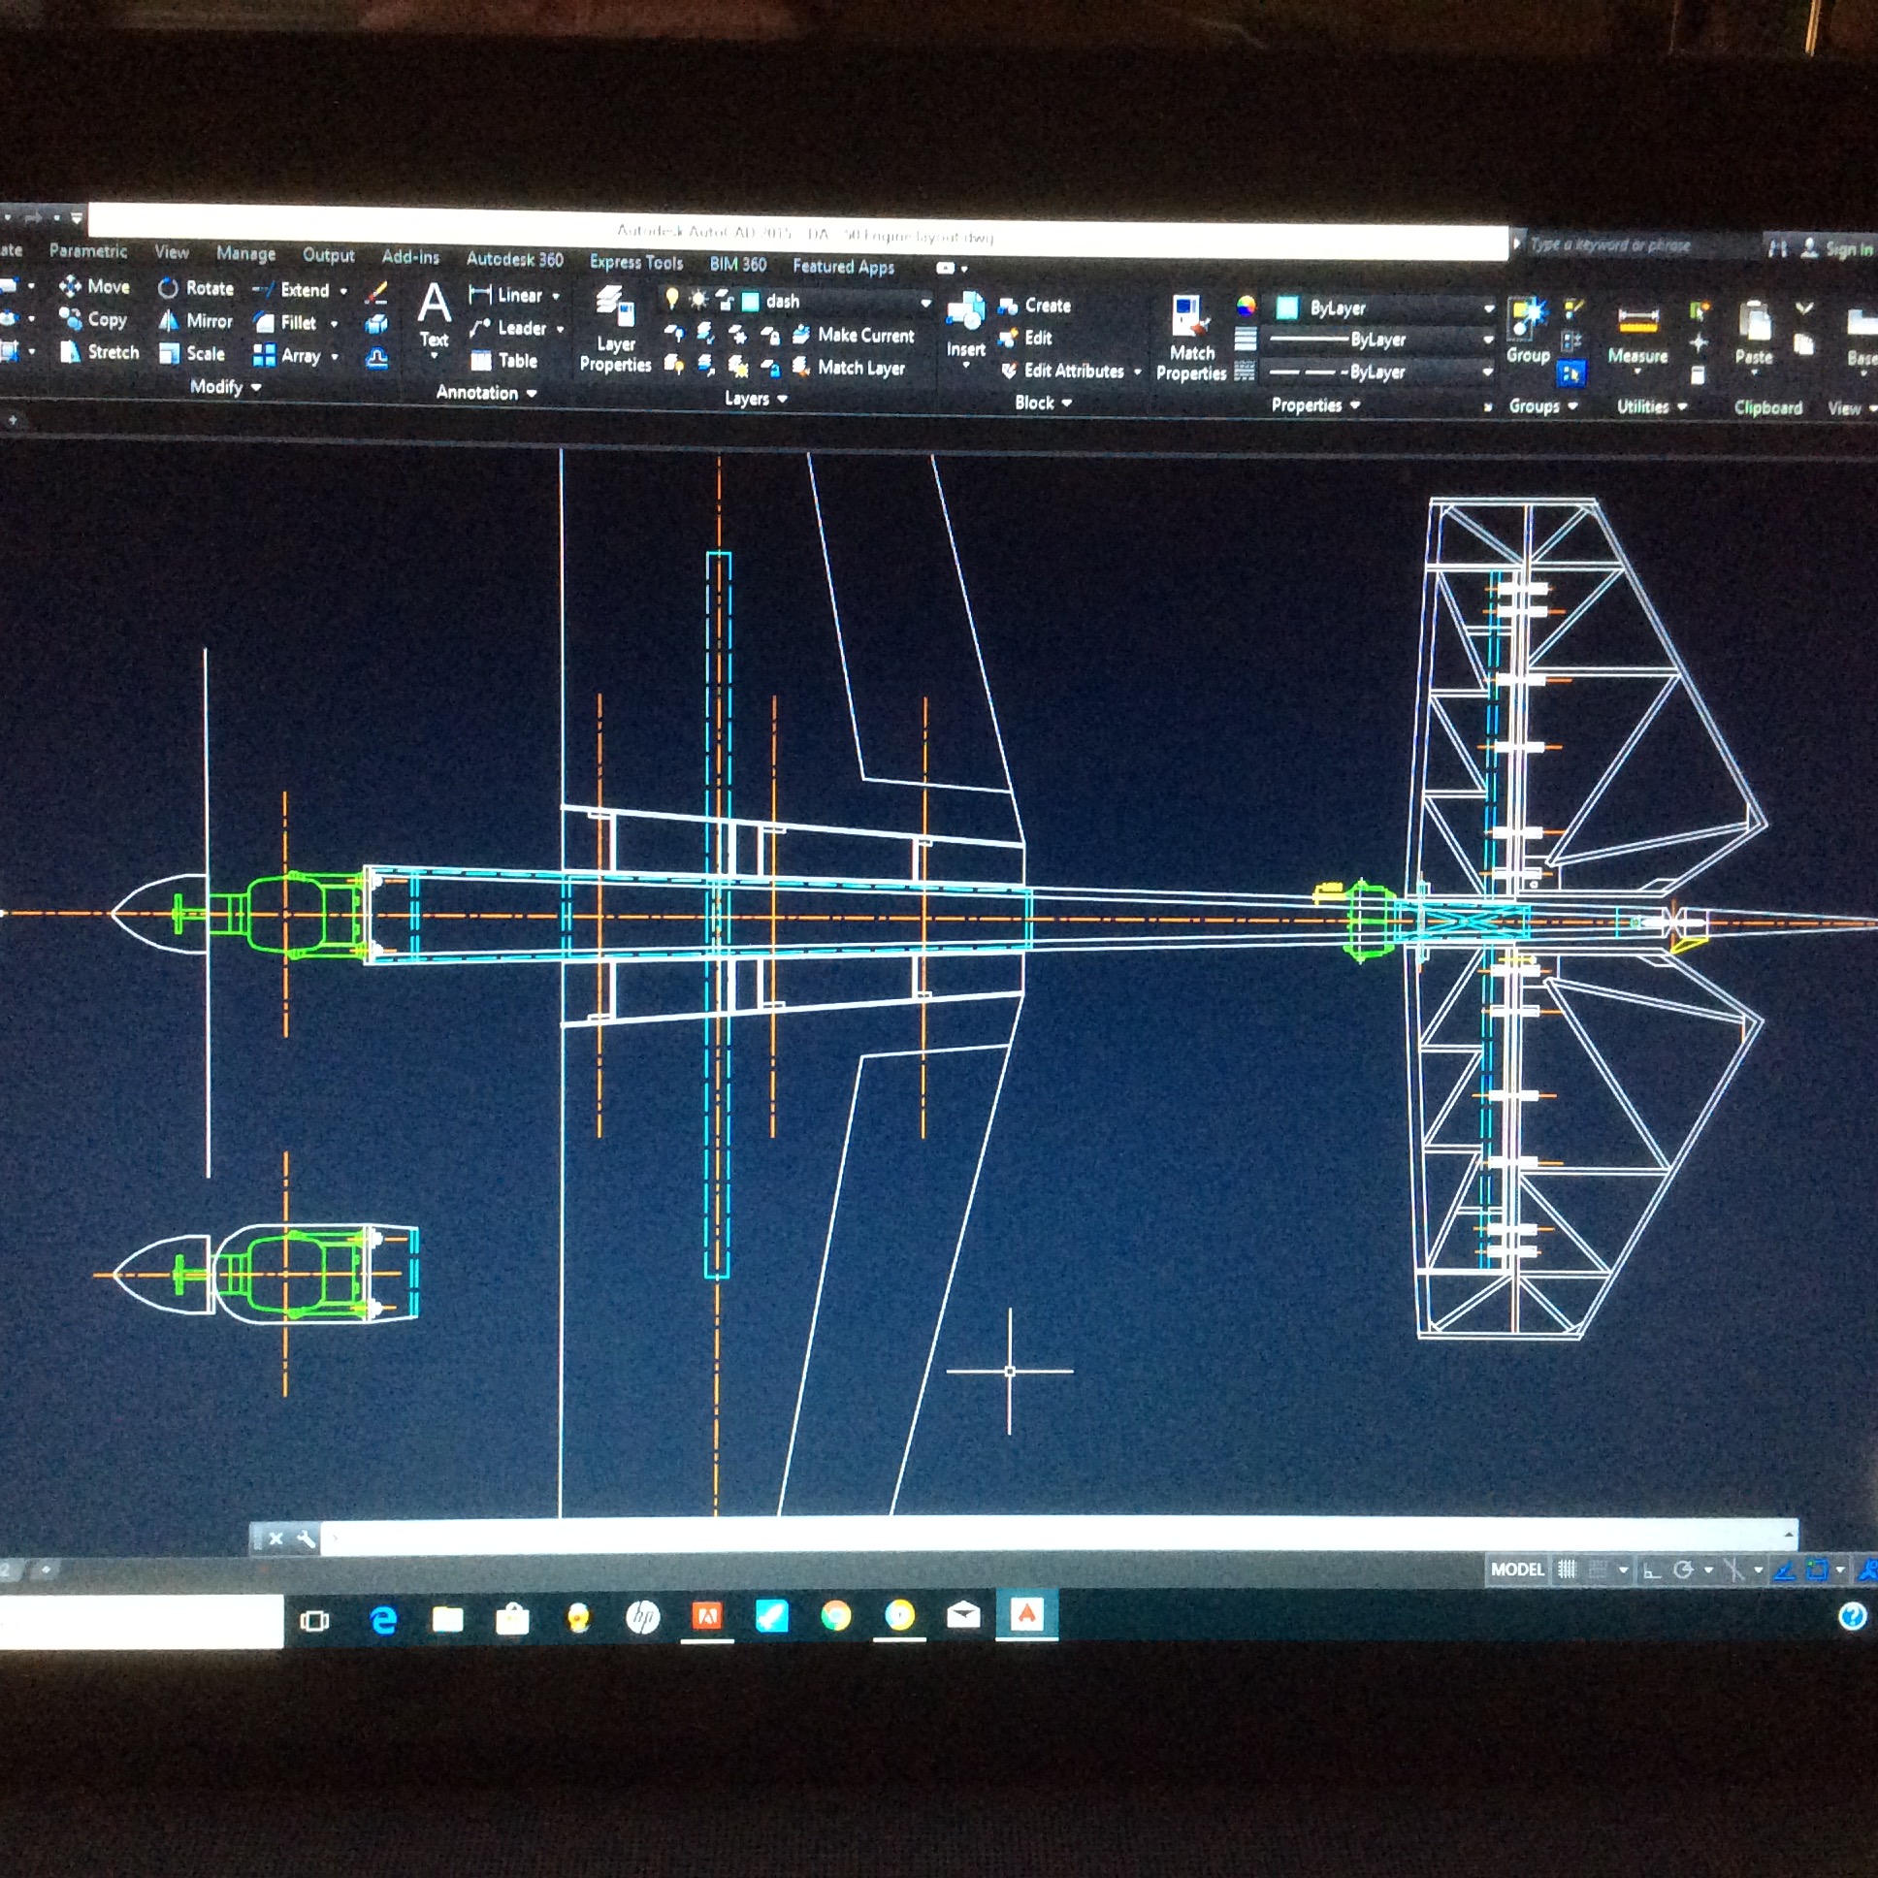Switch to the Manage ribbon tab
The height and width of the screenshot is (1878, 1878).
pos(246,254)
